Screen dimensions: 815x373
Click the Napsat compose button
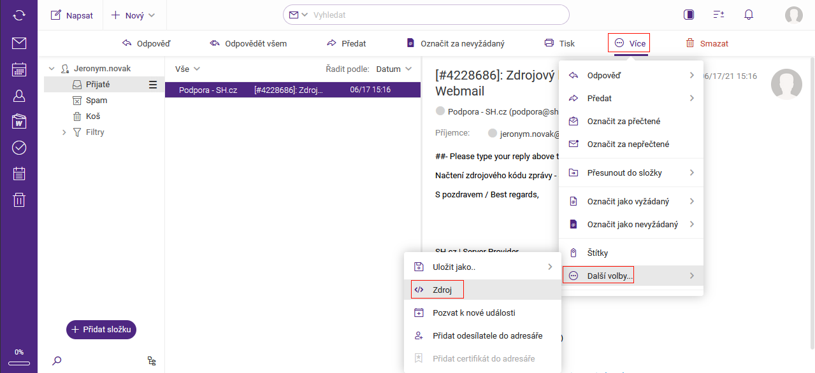(72, 15)
